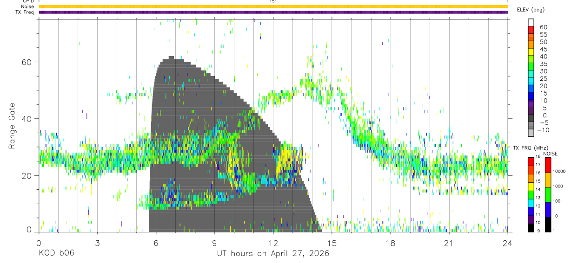Click the 'UT hours on April 27, 2026' axis title
This screenshot has height=263, width=571.
(x=273, y=253)
